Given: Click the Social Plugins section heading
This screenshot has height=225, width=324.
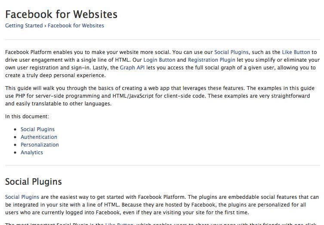Looking at the screenshot, I should [x=34, y=182].
